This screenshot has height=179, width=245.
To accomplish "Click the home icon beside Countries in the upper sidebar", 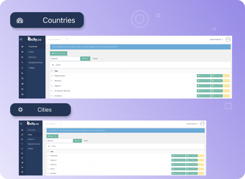I will click(22, 46).
